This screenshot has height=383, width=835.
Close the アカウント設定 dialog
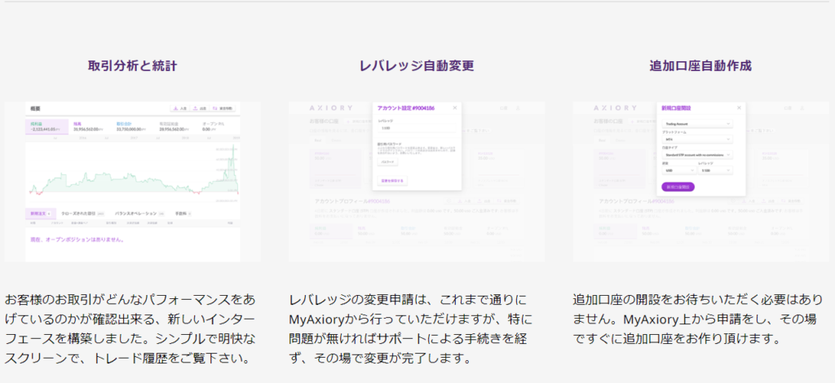(455, 108)
